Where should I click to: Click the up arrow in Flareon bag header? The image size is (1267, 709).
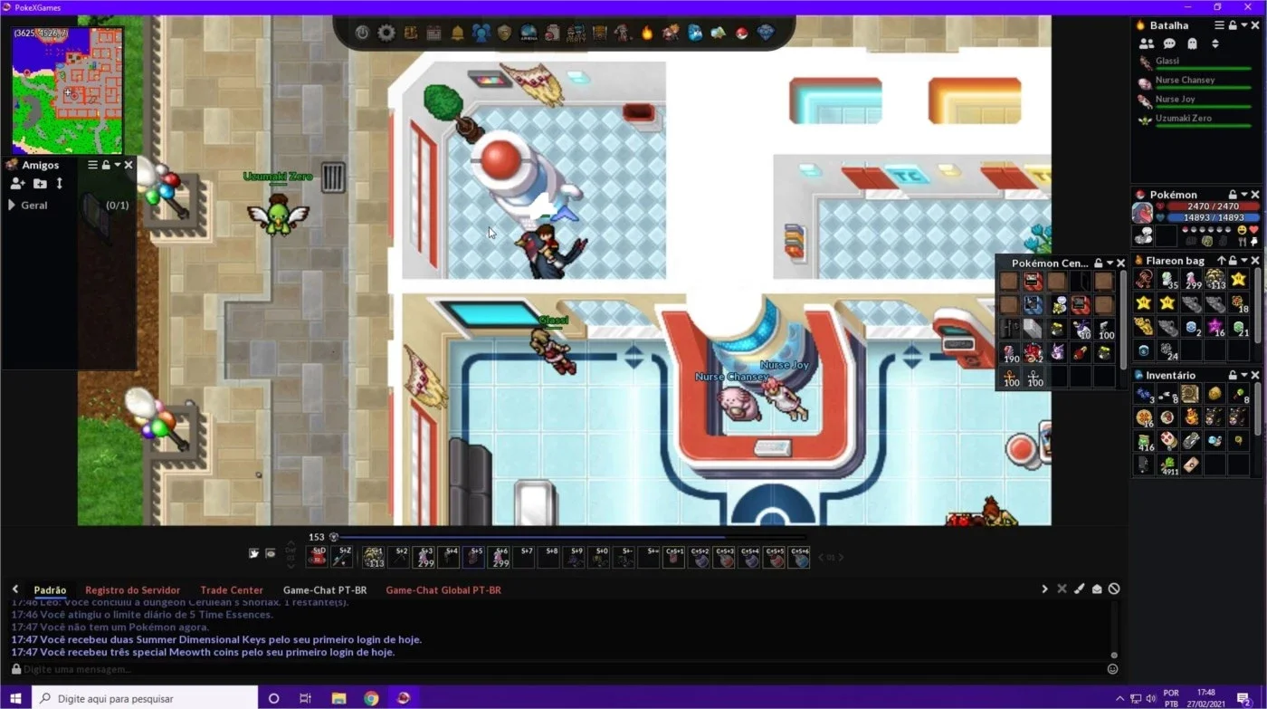click(1221, 261)
